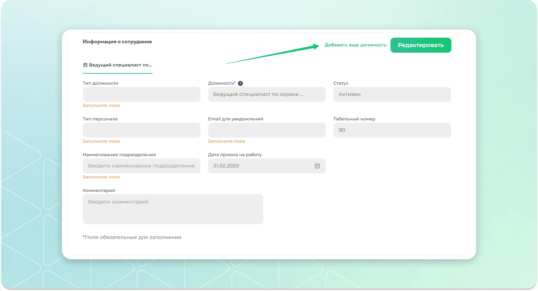This screenshot has height=291, width=538.
Task: Open the Статус field showing Активен
Action: tap(392, 94)
